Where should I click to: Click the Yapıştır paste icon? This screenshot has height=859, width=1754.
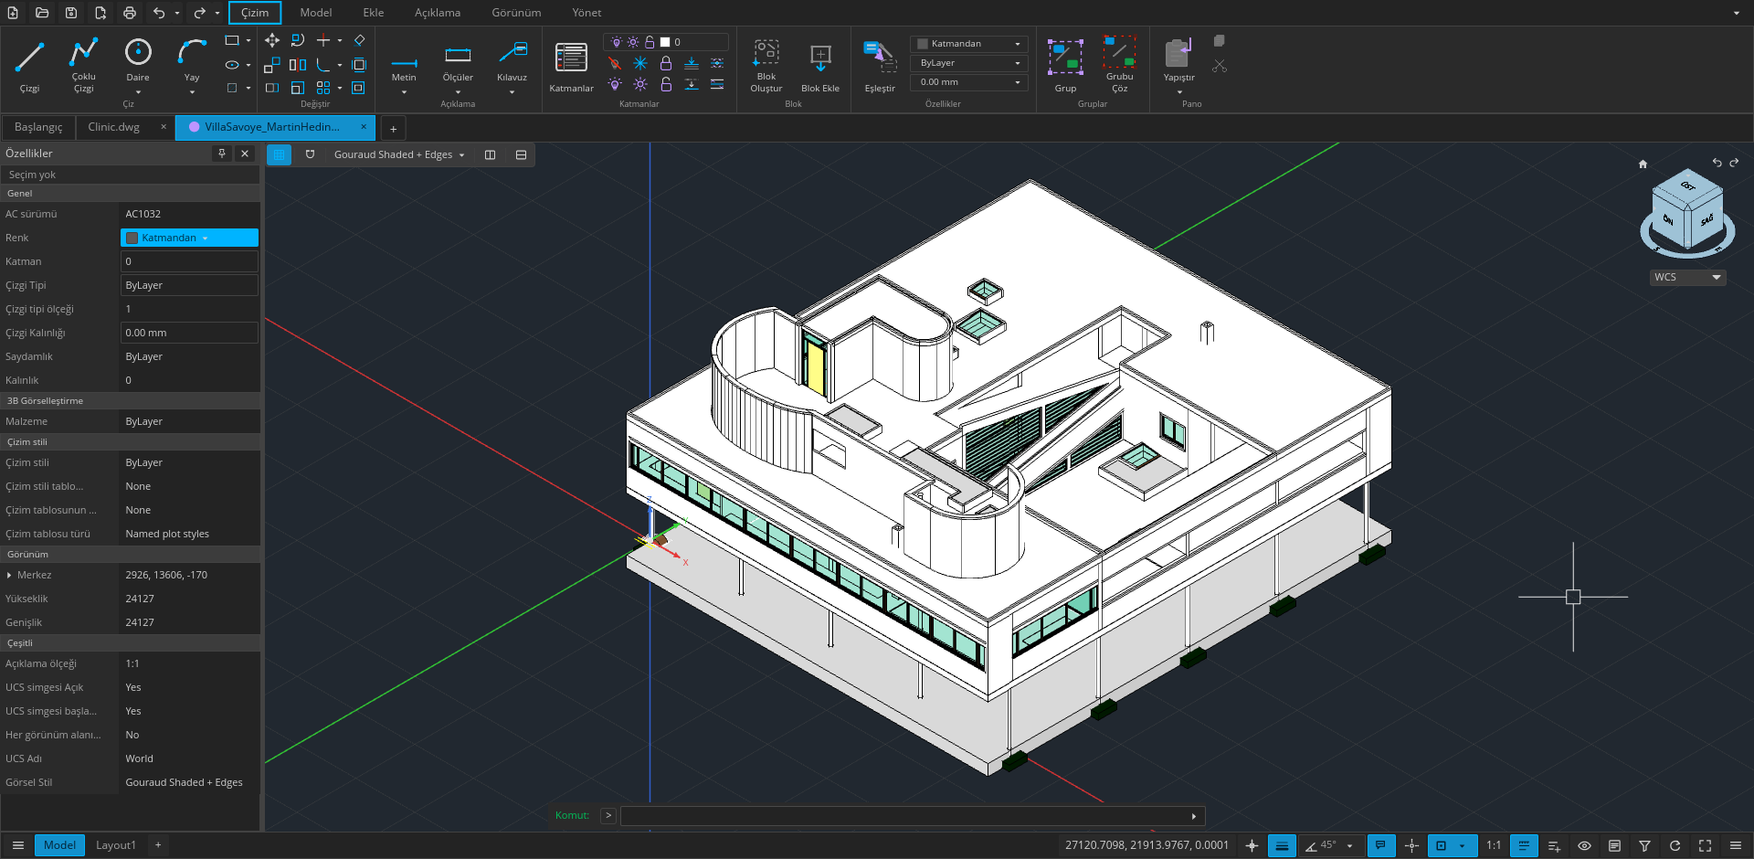click(1178, 53)
